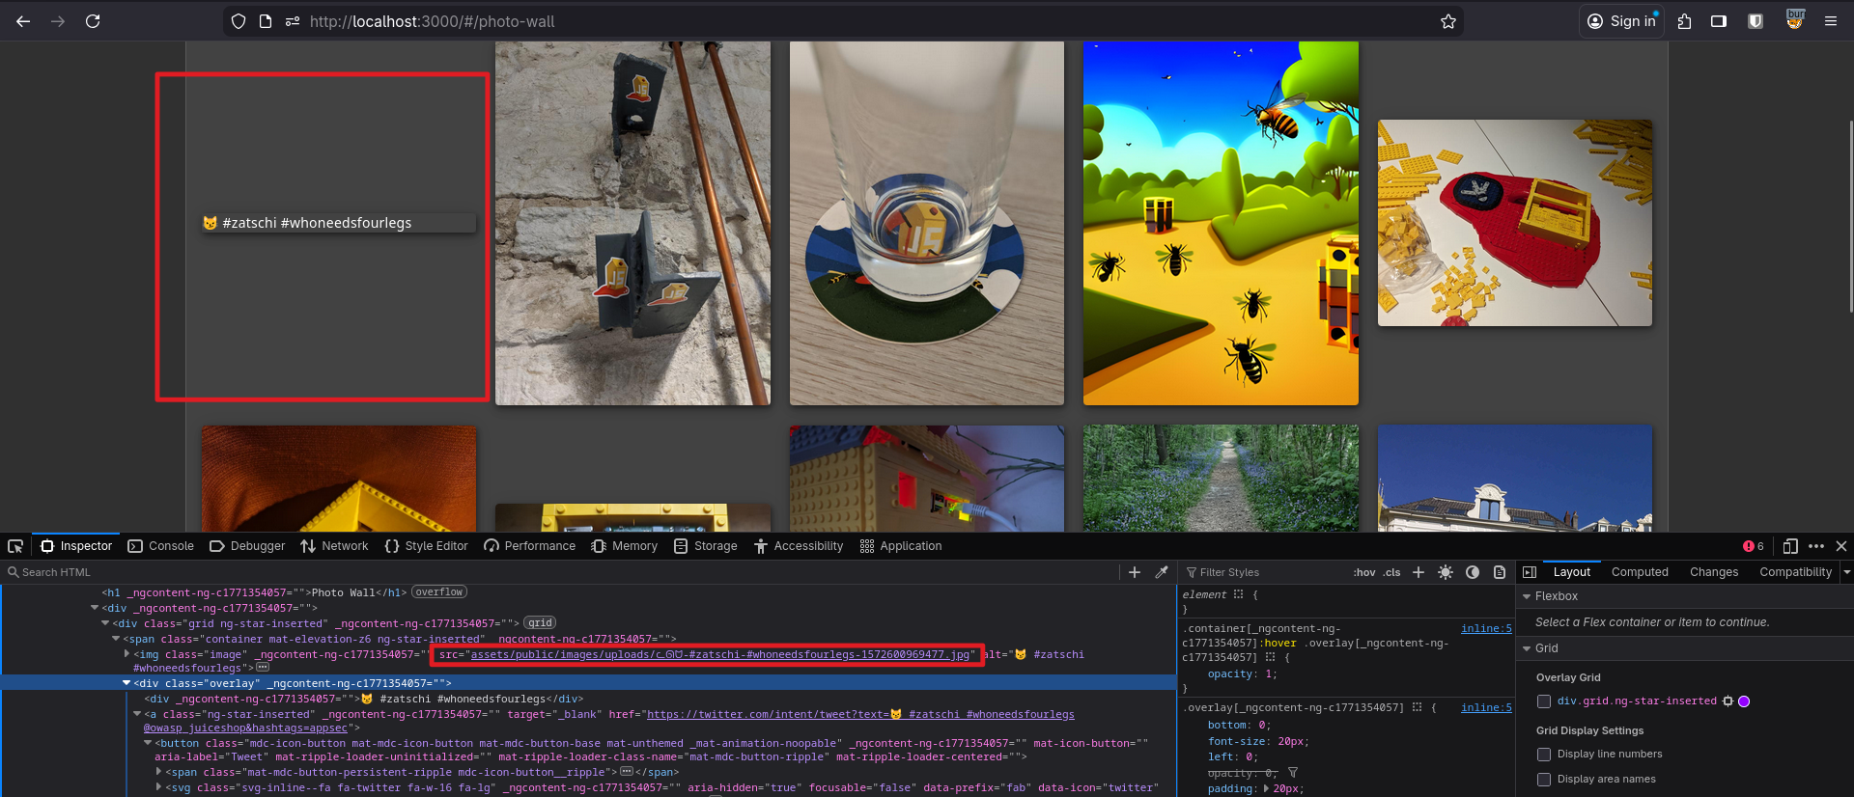Switch to the Console tab

(161, 546)
